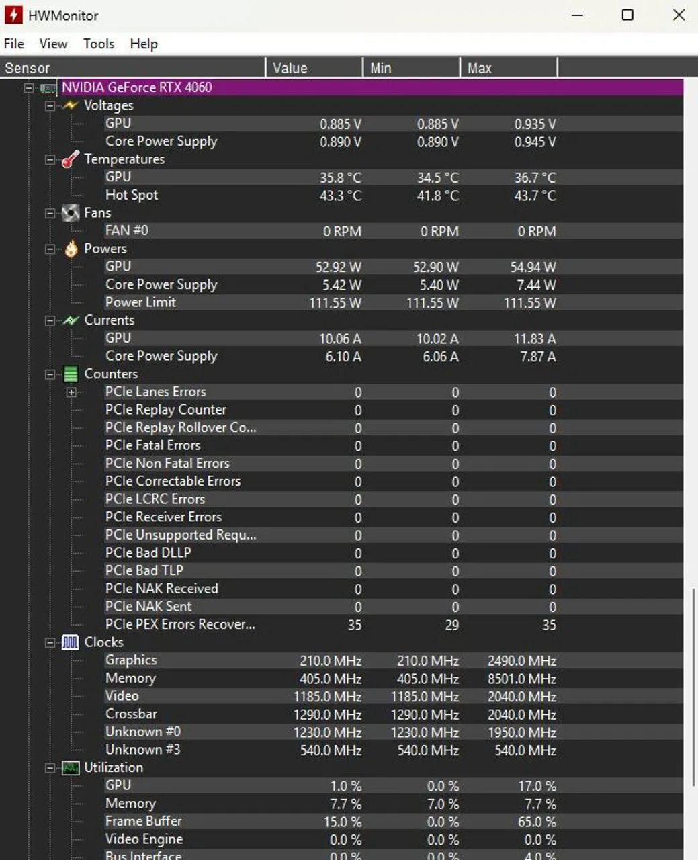
Task: Click the Temperatures thermometer icon
Action: coord(71,159)
